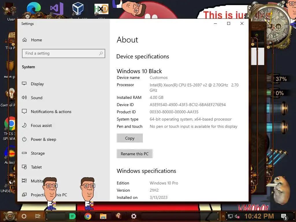Image resolution: width=296 pixels, height=222 pixels.
Task: Click the 64-bit operating system value text
Action: (x=190, y=119)
